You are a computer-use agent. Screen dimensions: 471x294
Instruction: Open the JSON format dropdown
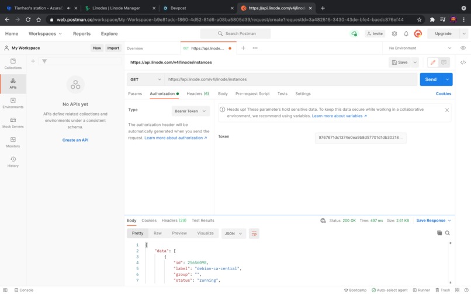(x=233, y=233)
